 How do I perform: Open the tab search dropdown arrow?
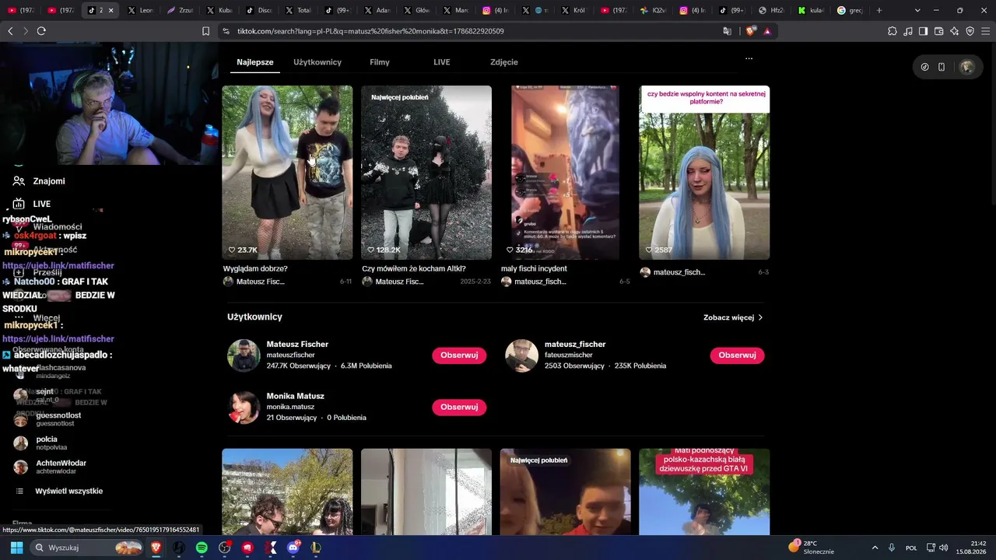point(917,10)
